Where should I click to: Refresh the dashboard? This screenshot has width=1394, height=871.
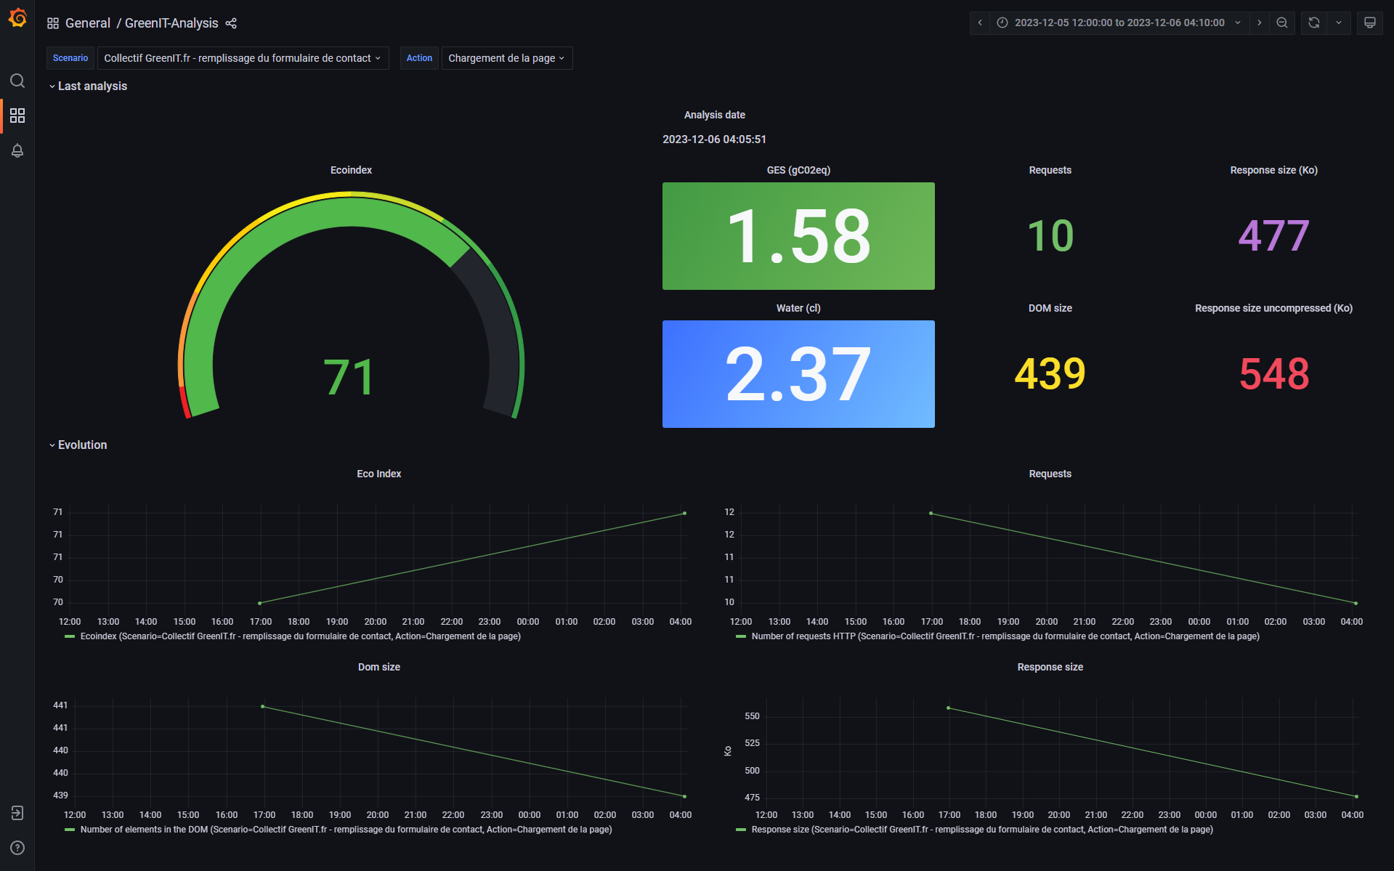(1314, 23)
